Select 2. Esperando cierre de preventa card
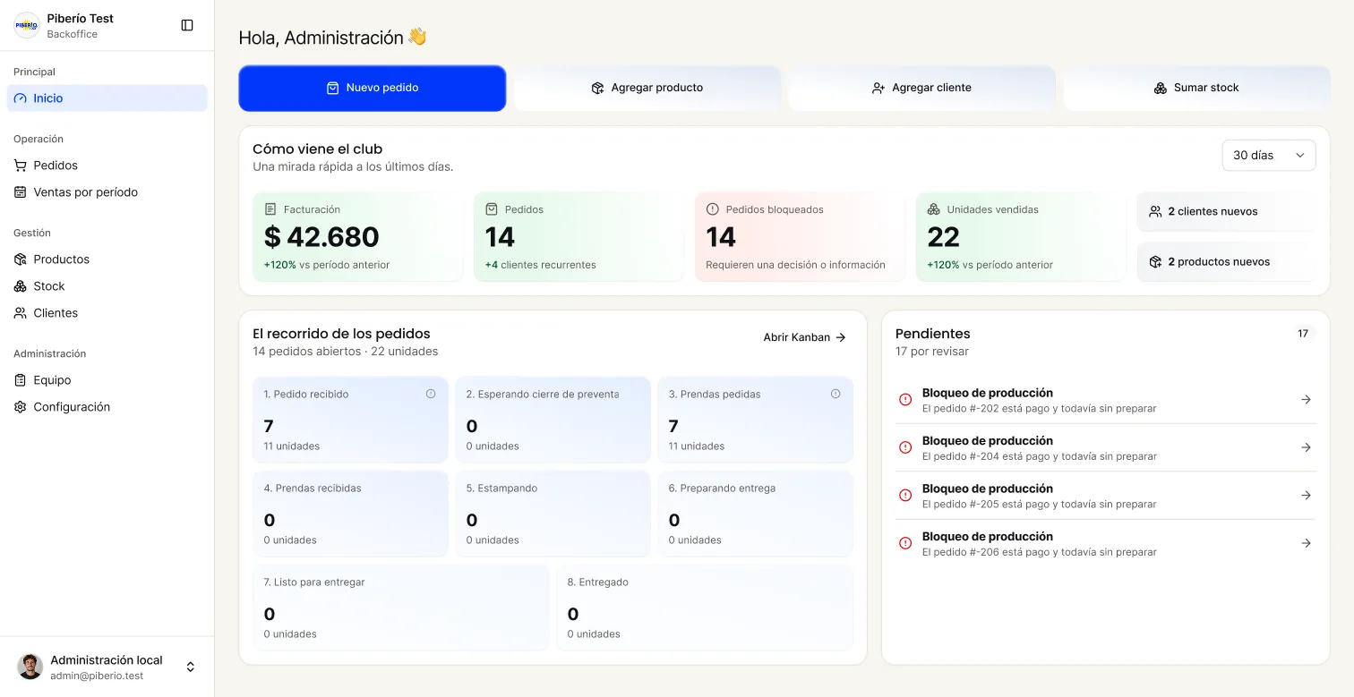1354x697 pixels. [x=553, y=420]
